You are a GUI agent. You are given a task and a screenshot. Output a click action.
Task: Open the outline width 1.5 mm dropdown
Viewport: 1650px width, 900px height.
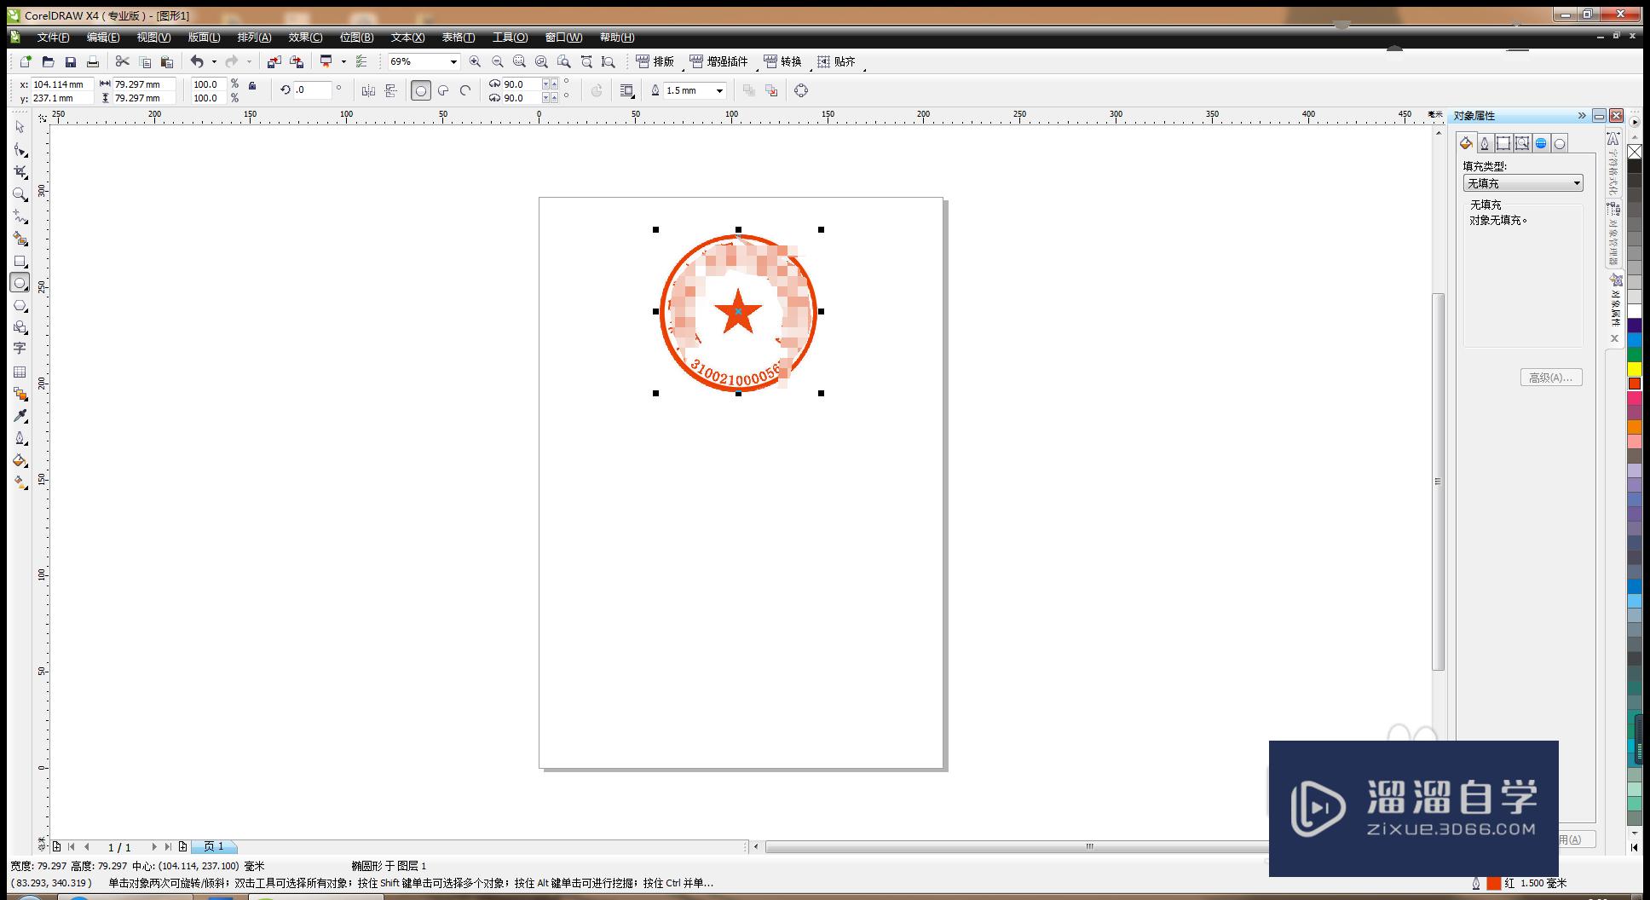pyautogui.click(x=720, y=90)
